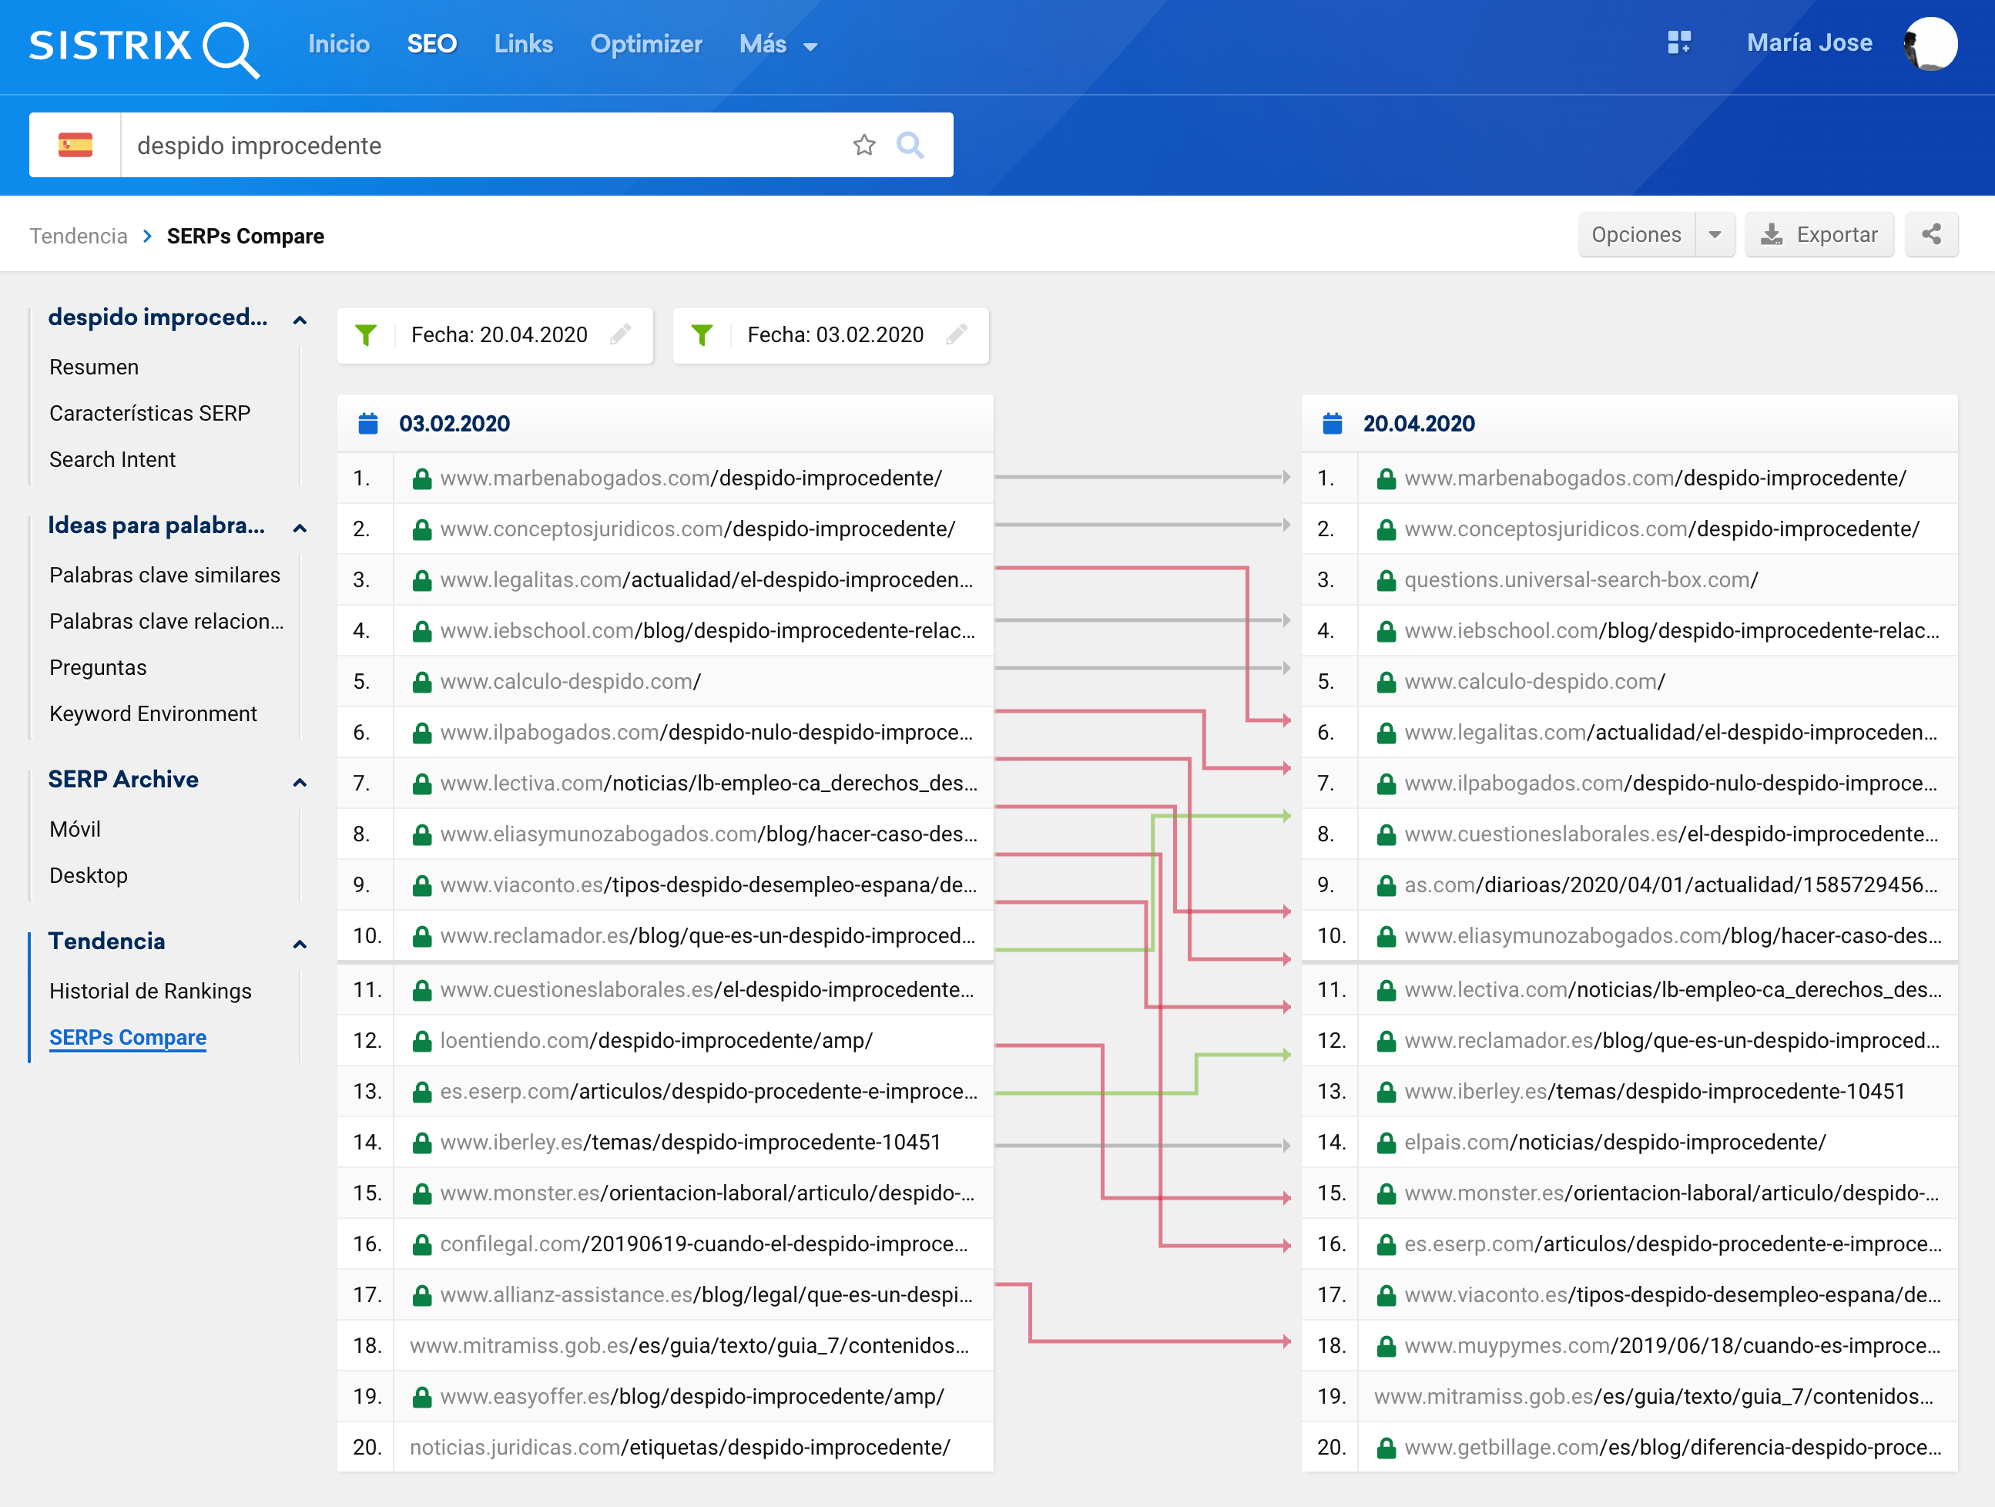The image size is (1995, 1507).
Task: Expand the Más menu
Action: (777, 44)
